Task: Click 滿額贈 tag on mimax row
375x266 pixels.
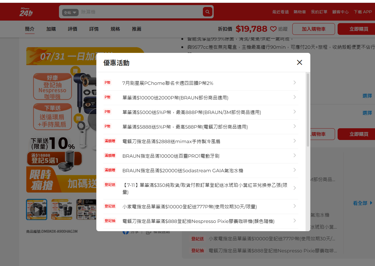Action: (x=110, y=141)
